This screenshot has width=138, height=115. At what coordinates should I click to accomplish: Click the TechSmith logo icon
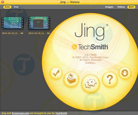click(x=74, y=47)
